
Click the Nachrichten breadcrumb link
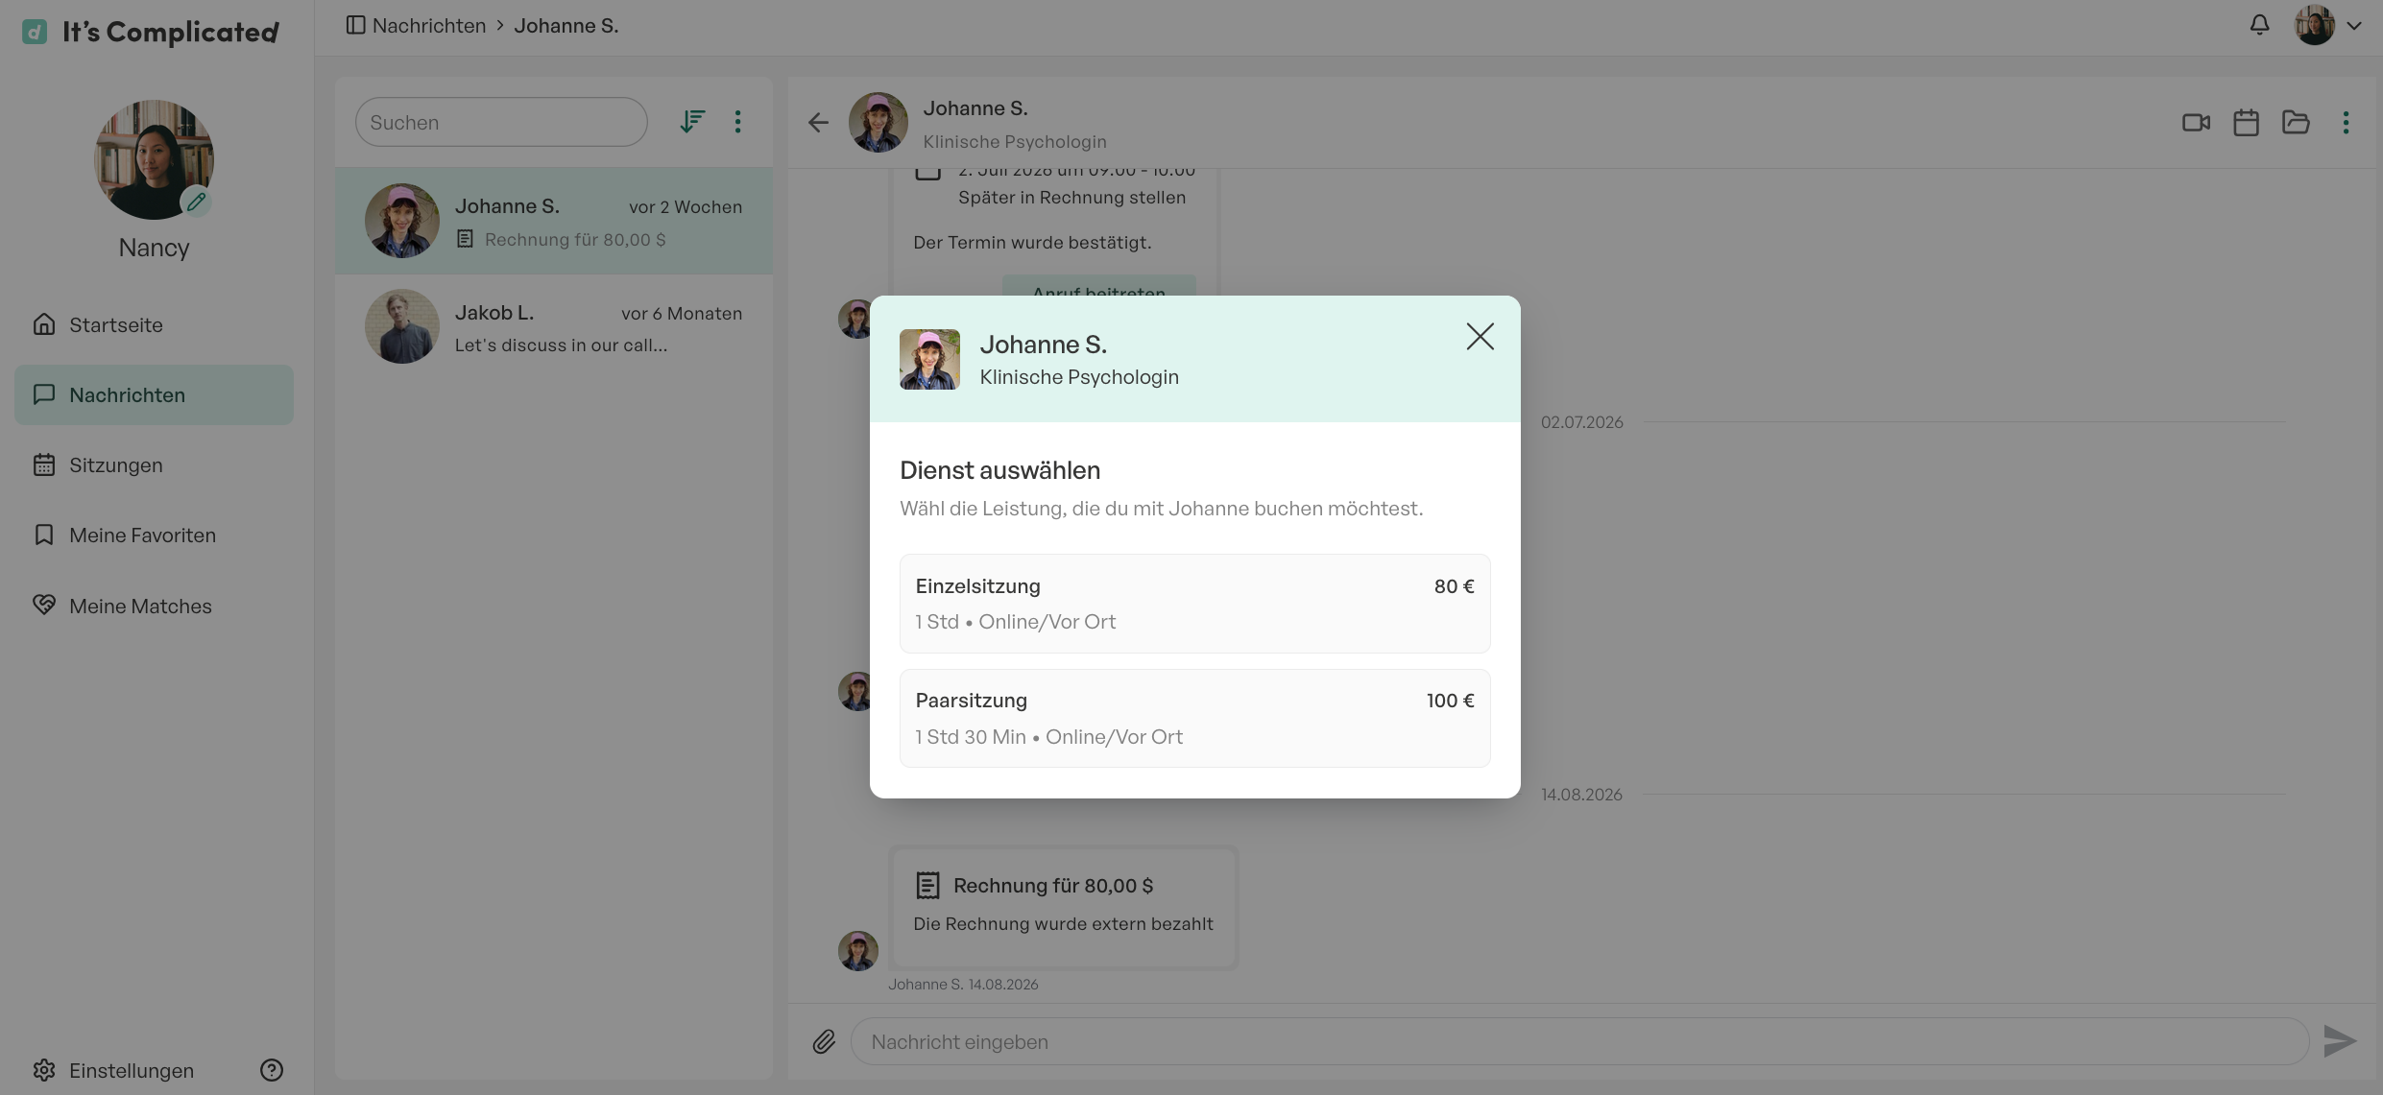(x=429, y=26)
